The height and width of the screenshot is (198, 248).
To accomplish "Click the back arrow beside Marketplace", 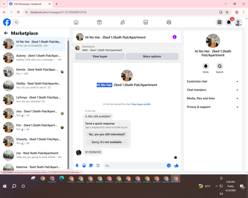I will (x=6, y=33).
